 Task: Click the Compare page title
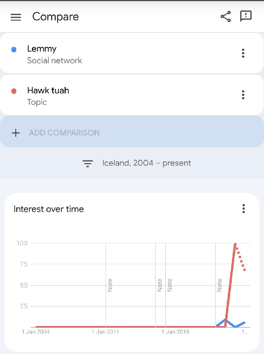coord(56,17)
